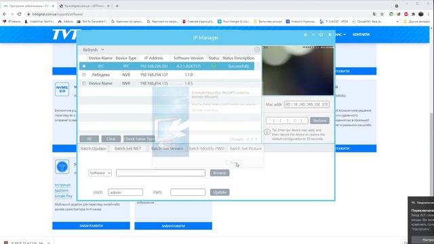
Task: Click the Check Same Type button
Action: coord(139,139)
